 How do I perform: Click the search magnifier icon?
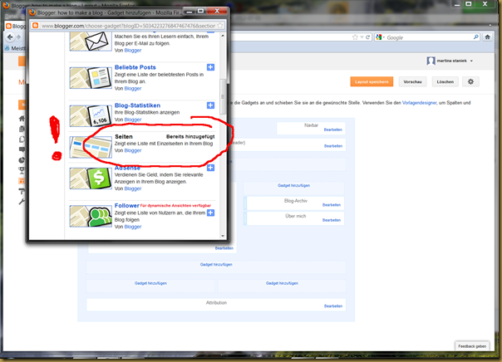[476, 37]
